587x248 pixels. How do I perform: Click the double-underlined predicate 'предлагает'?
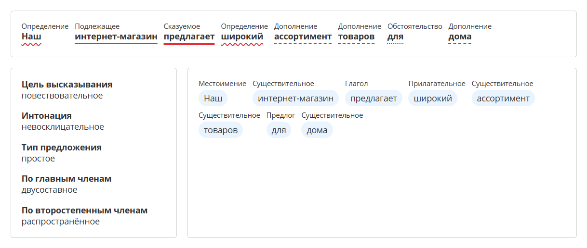tap(189, 37)
